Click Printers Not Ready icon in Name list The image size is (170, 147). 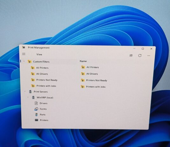(83, 80)
